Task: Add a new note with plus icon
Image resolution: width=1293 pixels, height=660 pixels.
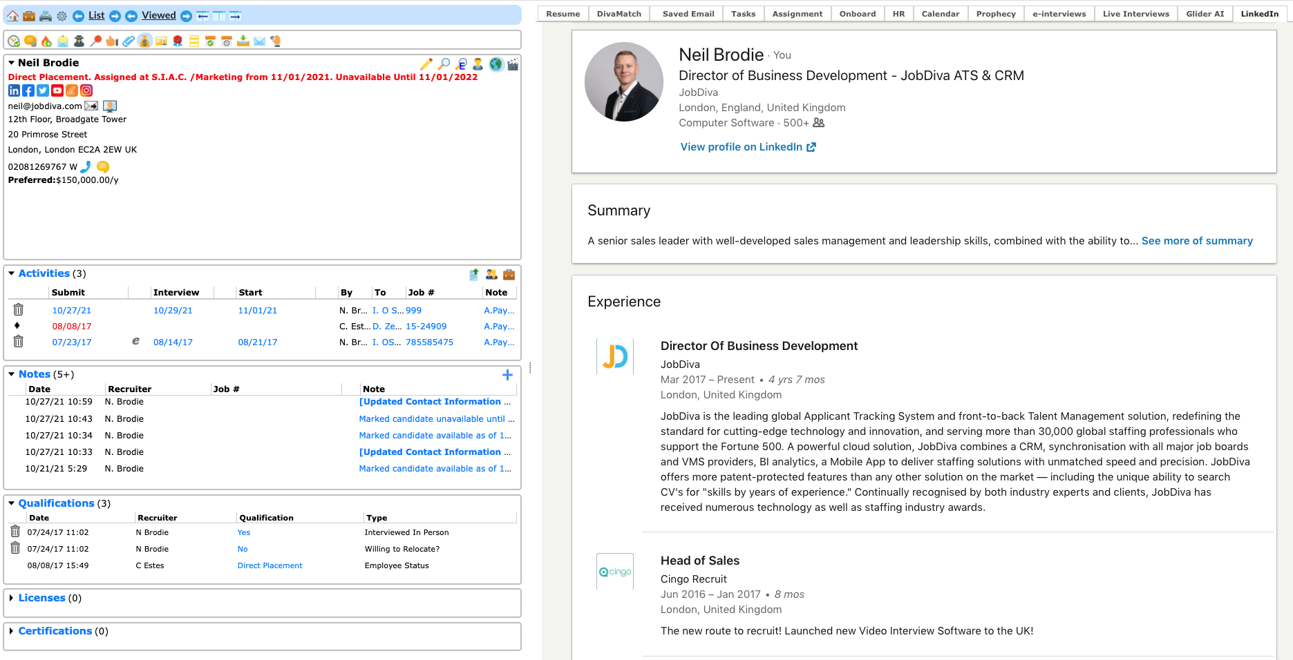Action: (507, 375)
